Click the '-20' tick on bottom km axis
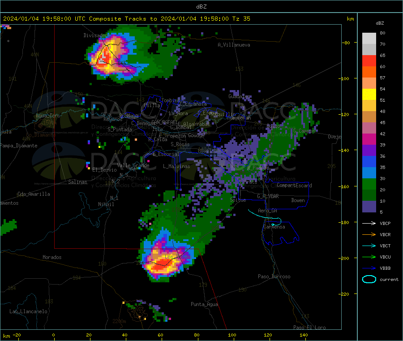Image resolution: width=403 pixels, height=341 pixels. click(17, 335)
